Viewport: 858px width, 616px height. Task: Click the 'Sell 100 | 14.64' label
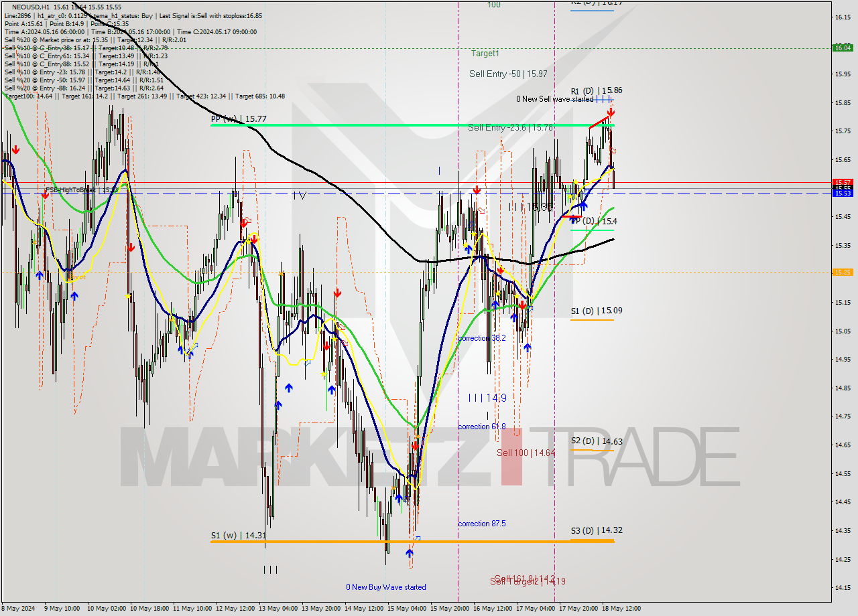526,453
